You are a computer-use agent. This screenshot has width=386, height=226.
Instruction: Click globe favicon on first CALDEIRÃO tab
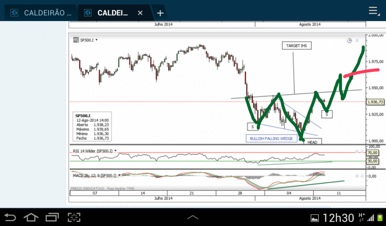pyautogui.click(x=14, y=13)
